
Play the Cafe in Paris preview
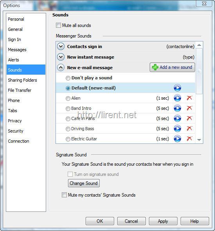pyautogui.click(x=177, y=118)
